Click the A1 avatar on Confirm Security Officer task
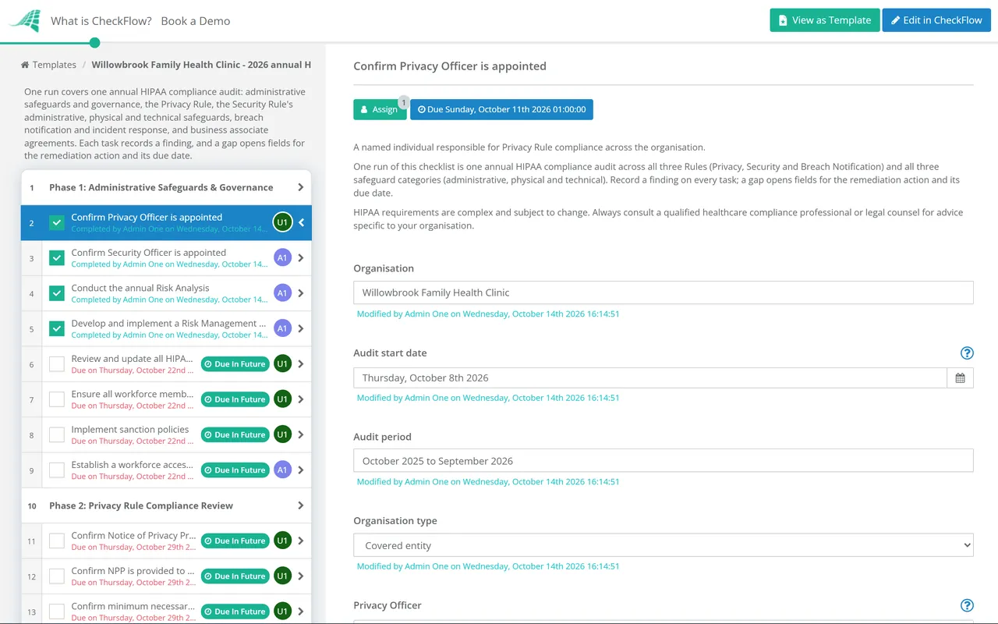Viewport: 998px width, 624px height. click(x=282, y=258)
